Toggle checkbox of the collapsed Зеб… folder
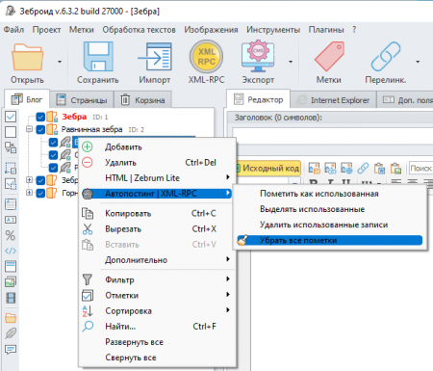Image resolution: width=433 pixels, height=371 pixels. (40, 180)
